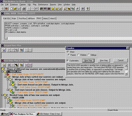The image size is (132, 116).
Task: Toggle the Explanation checkbox
Action: [x=68, y=61]
